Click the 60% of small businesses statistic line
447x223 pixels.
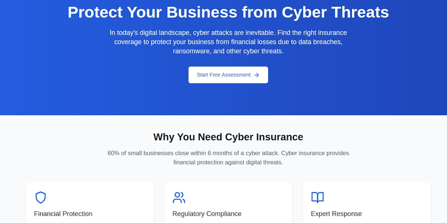228,153
